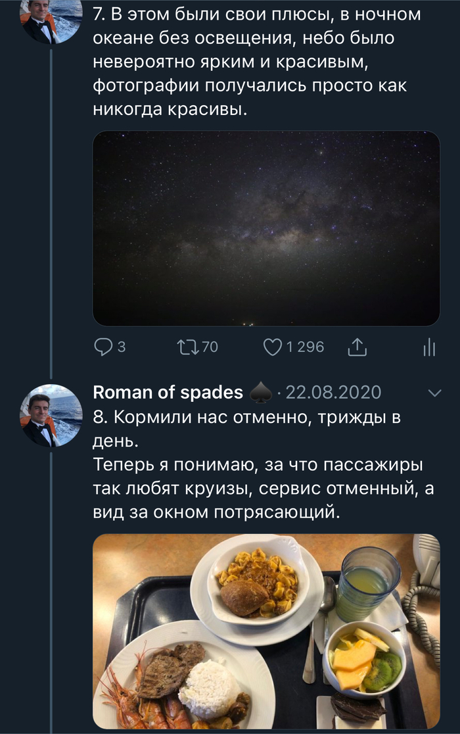This screenshot has width=460, height=734.
Task: Reply to the night sky tweet
Action: tap(104, 347)
